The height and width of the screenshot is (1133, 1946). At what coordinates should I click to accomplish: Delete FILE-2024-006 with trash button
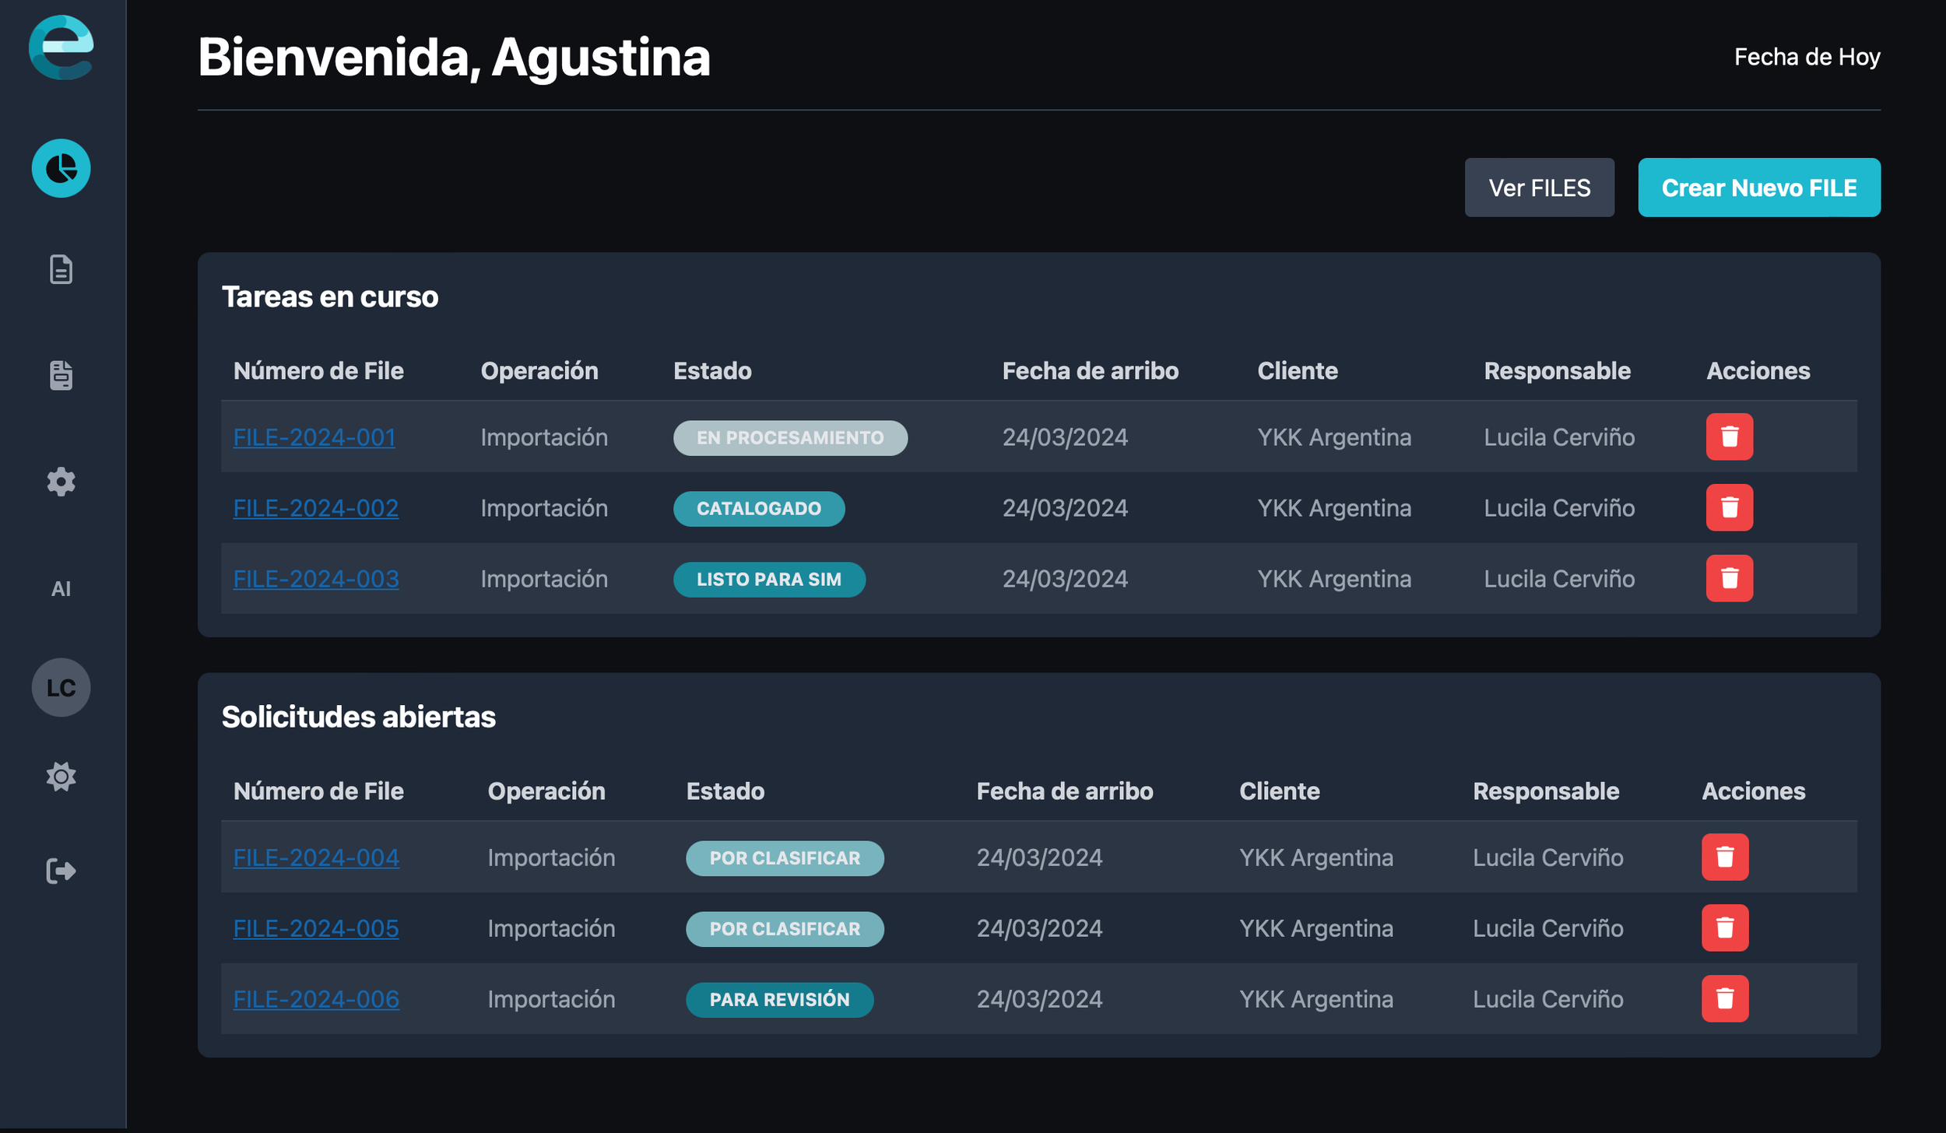coord(1724,998)
